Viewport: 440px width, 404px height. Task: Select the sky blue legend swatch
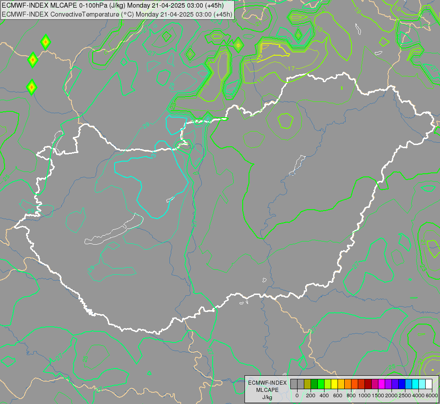(409, 384)
